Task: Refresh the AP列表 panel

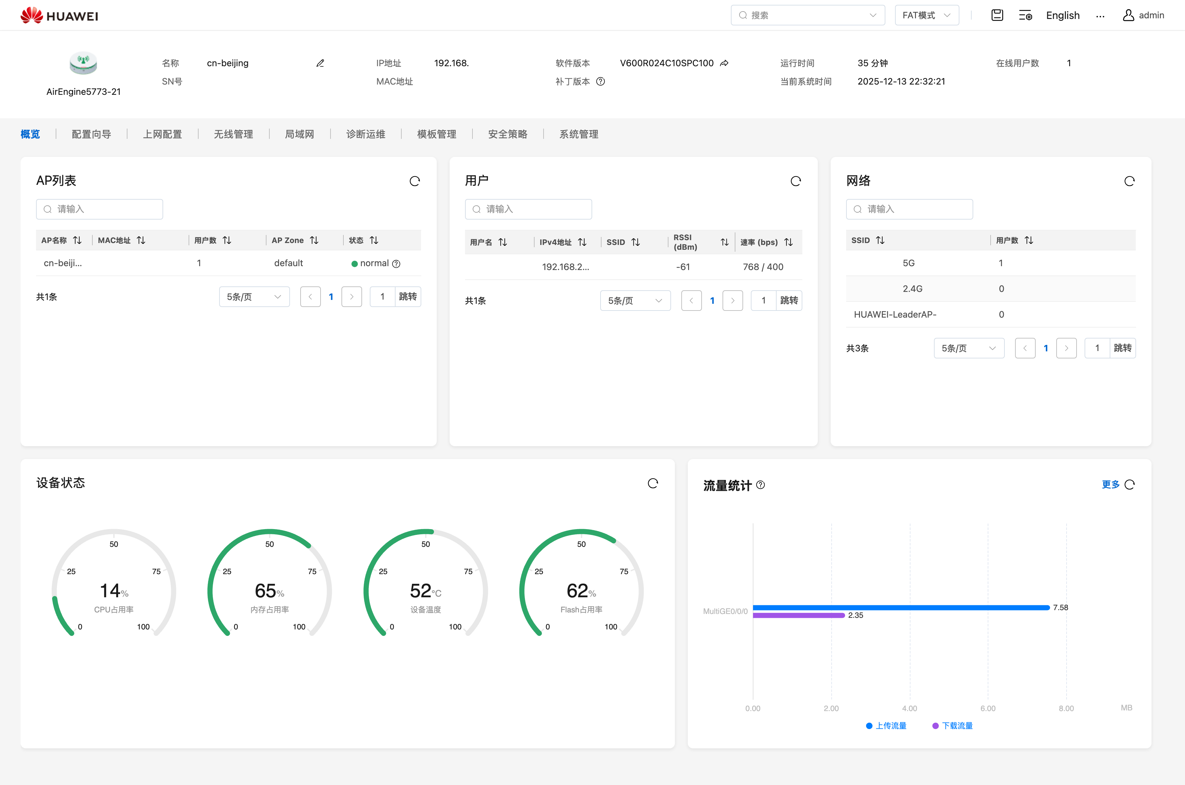Action: (415, 181)
